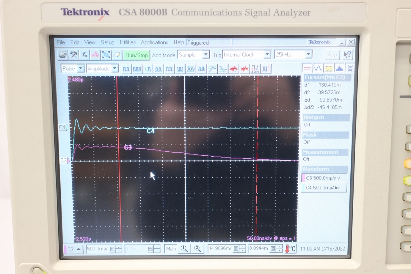Open the Help menu
The height and width of the screenshot is (274, 411).
click(179, 42)
